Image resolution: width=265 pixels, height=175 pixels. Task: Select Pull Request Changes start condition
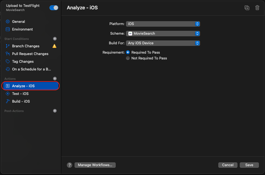click(x=31, y=54)
